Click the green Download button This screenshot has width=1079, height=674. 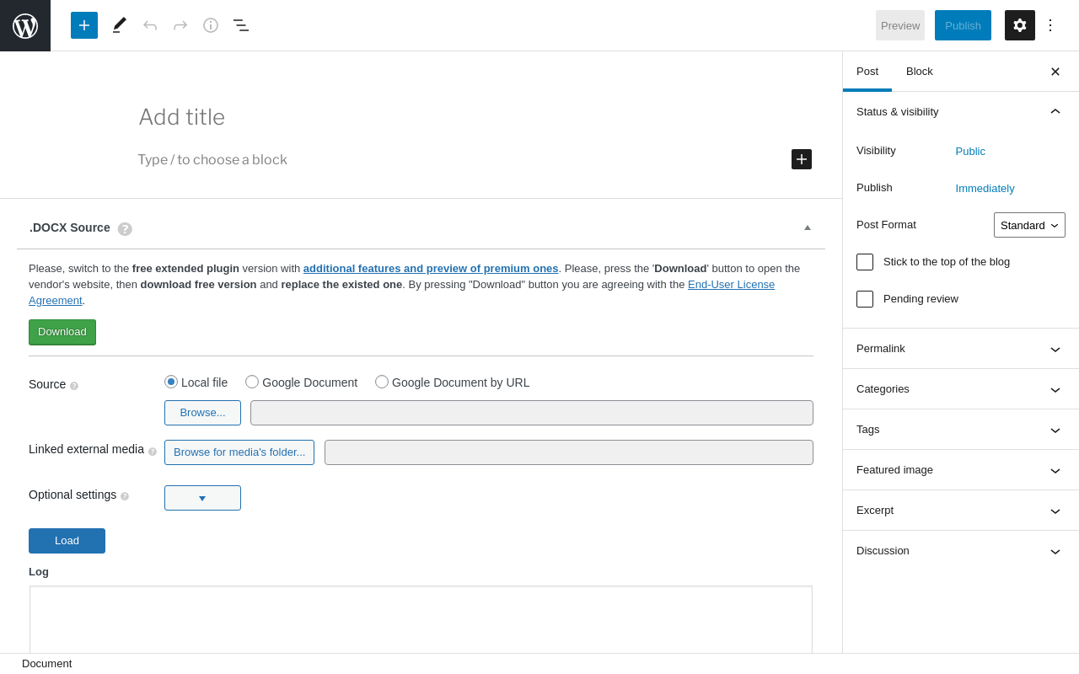62,332
